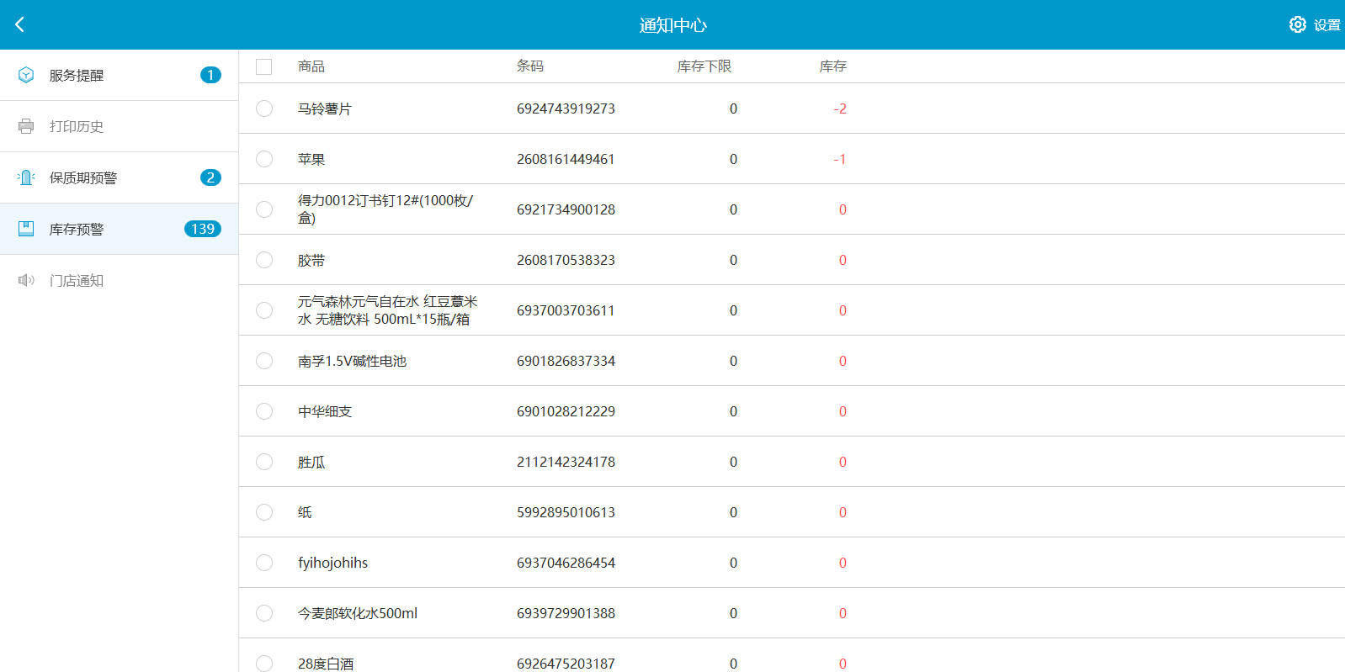Click the 门店通知 speaker icon
Screen dimensions: 1345x672
coord(26,280)
